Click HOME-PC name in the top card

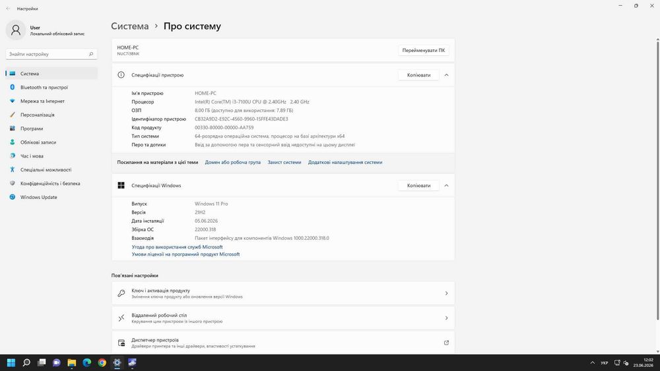tap(127, 47)
